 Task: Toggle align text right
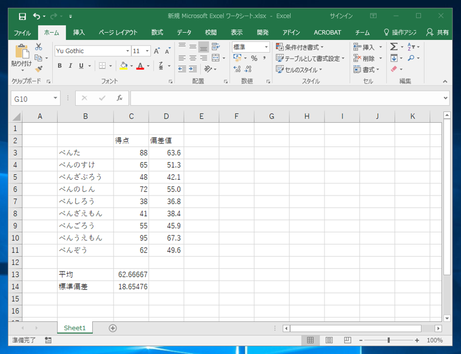click(204, 57)
